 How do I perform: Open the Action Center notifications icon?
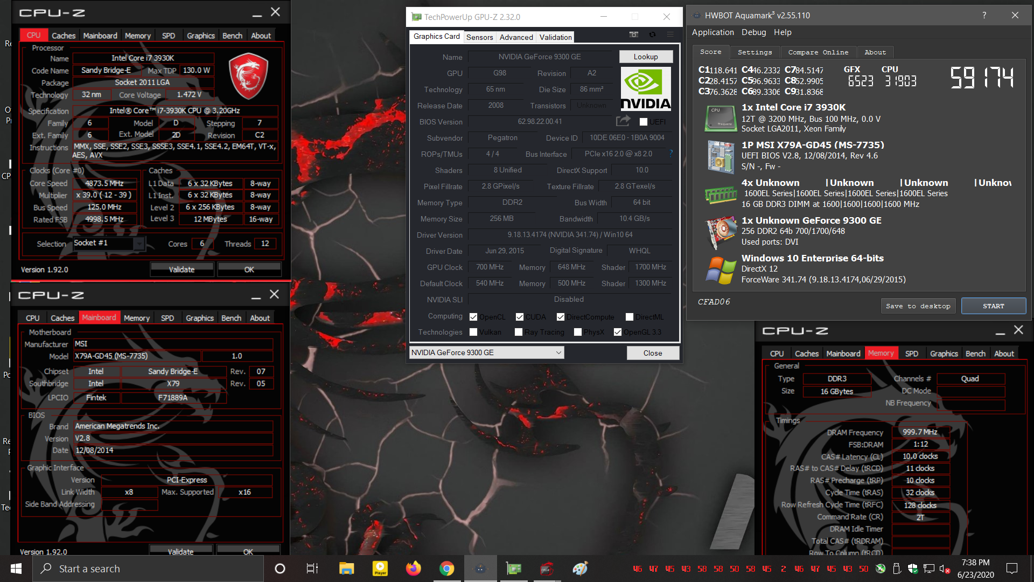point(1012,569)
